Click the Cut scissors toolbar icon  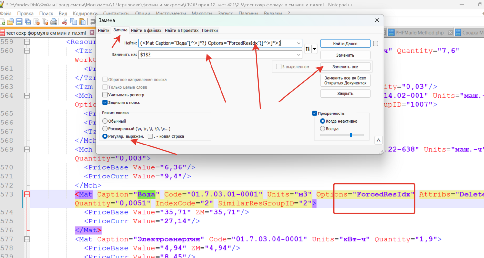coord(65,22)
